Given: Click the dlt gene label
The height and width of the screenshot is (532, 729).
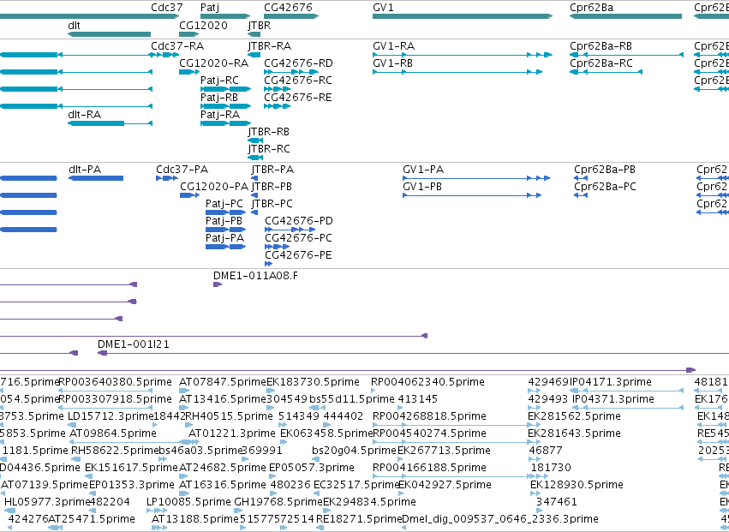Looking at the screenshot, I should click(74, 25).
